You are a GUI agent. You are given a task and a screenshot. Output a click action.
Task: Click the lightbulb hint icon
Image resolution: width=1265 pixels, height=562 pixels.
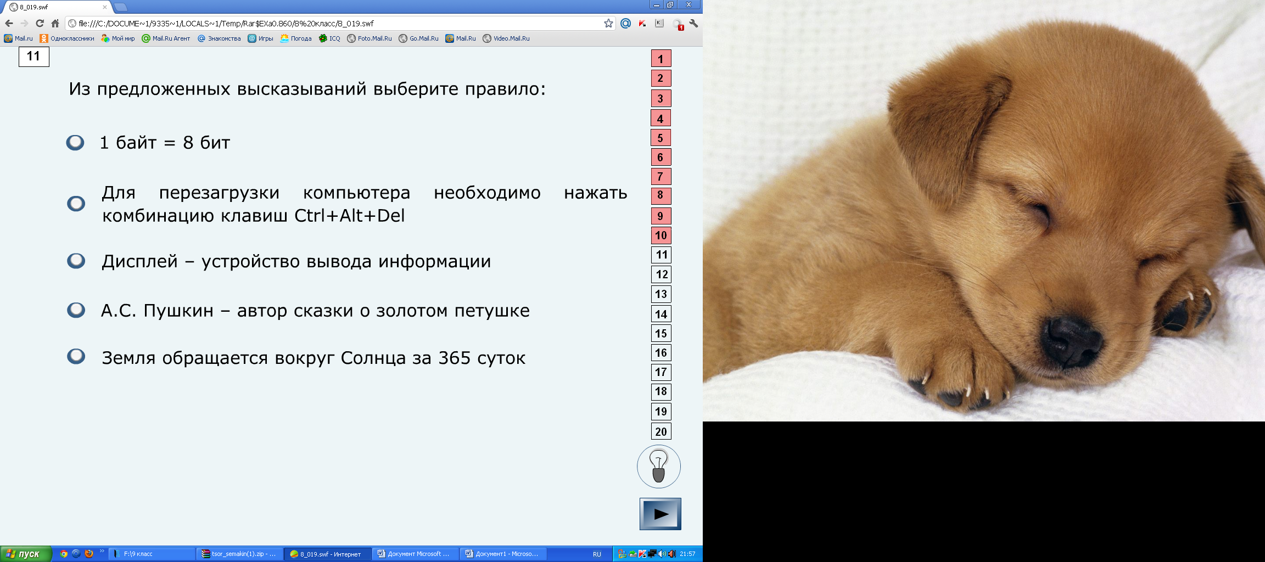pyautogui.click(x=658, y=467)
